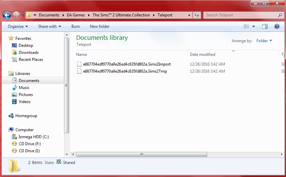The height and width of the screenshot is (177, 286).
Task: Click the Computer icon
Action: point(11,129)
